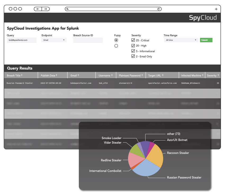Click the search magnifier icon in address bar

[x=67, y=9]
